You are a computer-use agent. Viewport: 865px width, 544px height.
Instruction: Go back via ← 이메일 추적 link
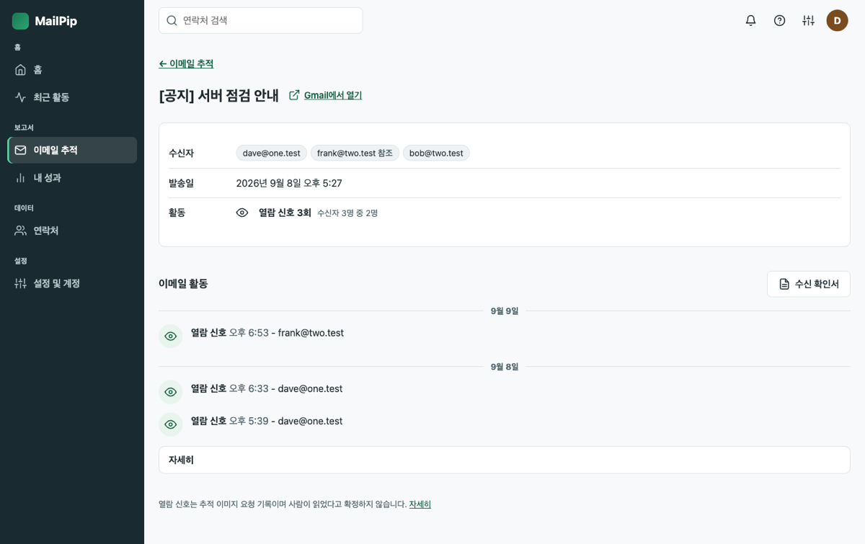point(186,63)
